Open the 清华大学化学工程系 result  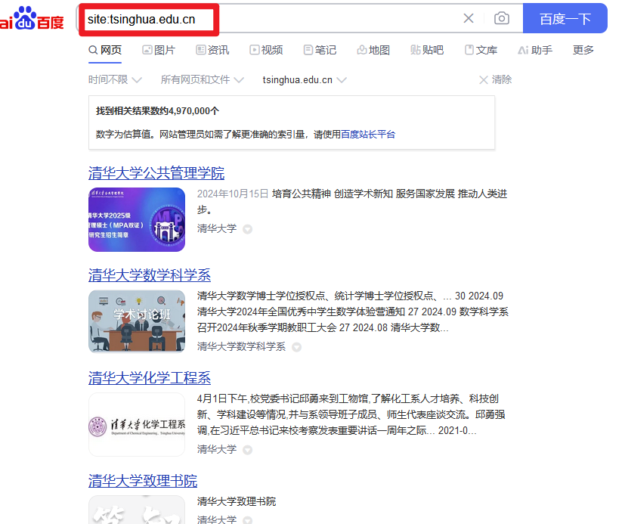click(x=150, y=378)
